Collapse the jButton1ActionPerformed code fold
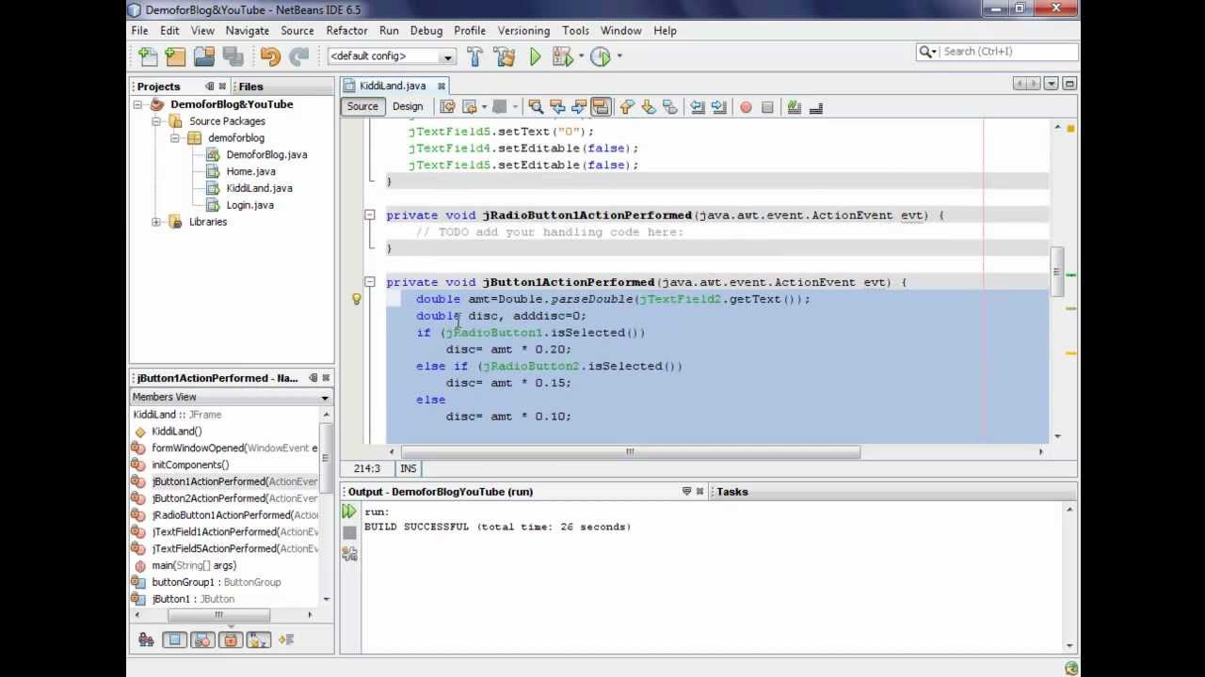The height and width of the screenshot is (677, 1205). point(370,282)
